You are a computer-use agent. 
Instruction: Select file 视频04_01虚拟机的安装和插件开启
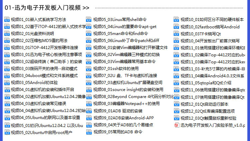pyautogui.click(x=42, y=90)
